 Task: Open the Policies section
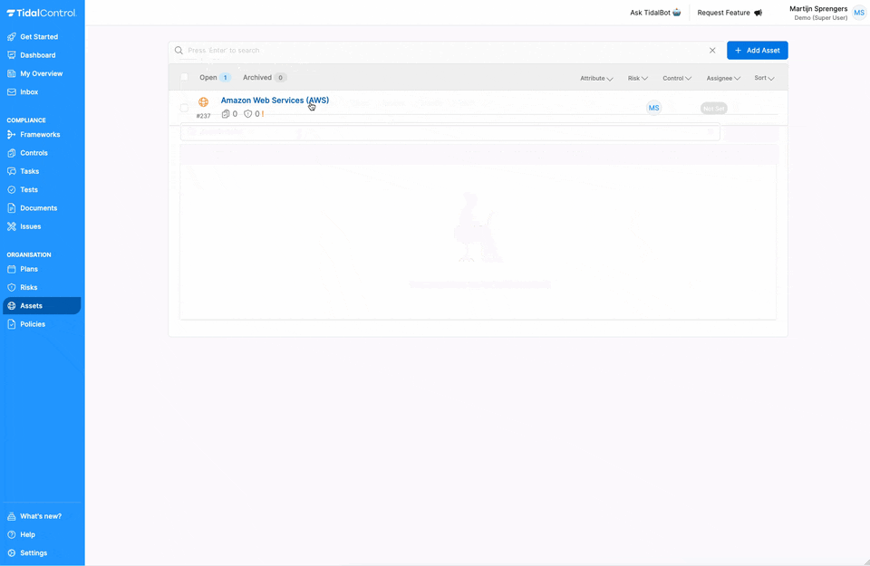tap(32, 324)
